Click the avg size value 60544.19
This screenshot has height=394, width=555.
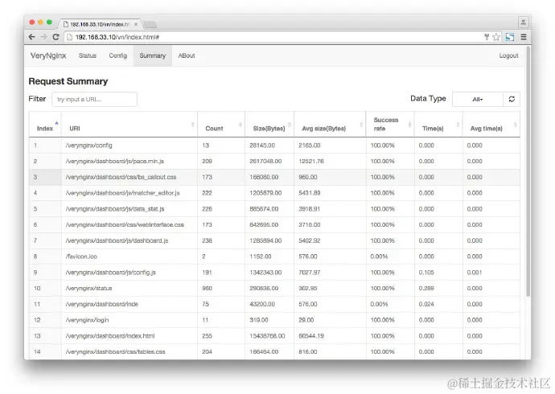[x=311, y=336]
